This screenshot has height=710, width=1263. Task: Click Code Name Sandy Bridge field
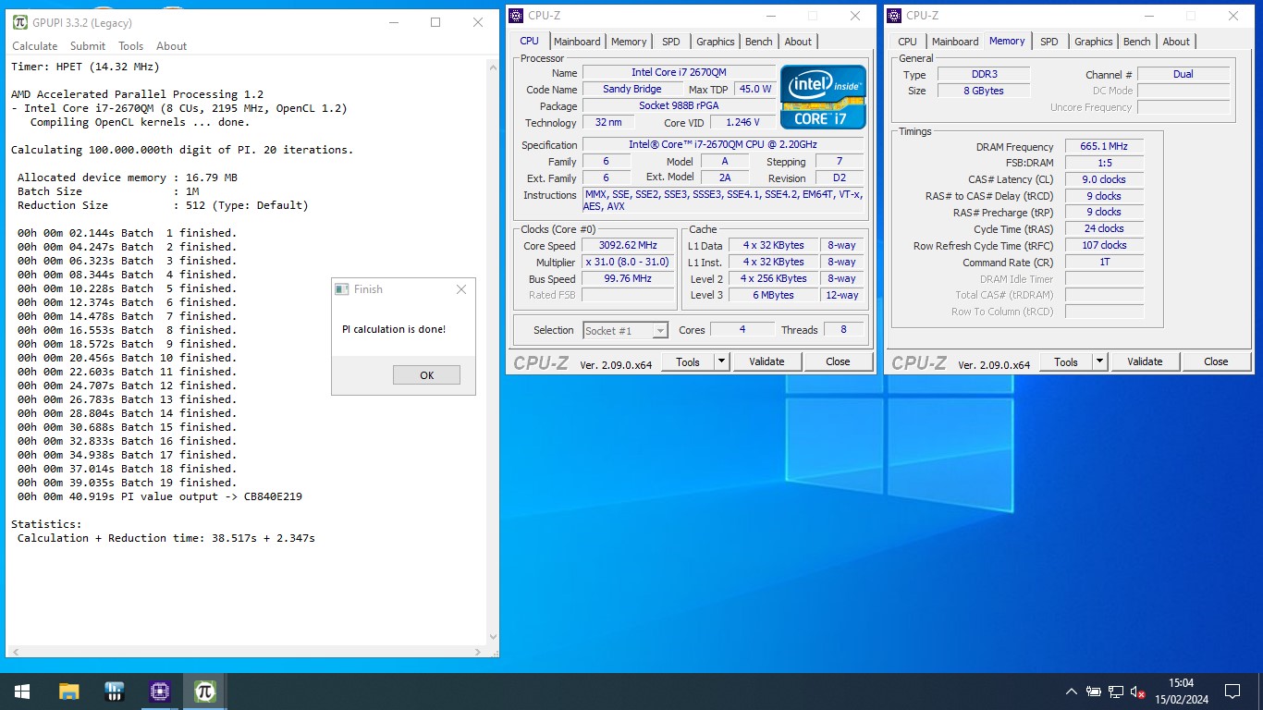631,89
